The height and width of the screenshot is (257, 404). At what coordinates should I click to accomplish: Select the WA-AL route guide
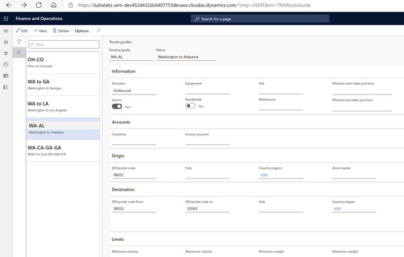pyautogui.click(x=63, y=129)
